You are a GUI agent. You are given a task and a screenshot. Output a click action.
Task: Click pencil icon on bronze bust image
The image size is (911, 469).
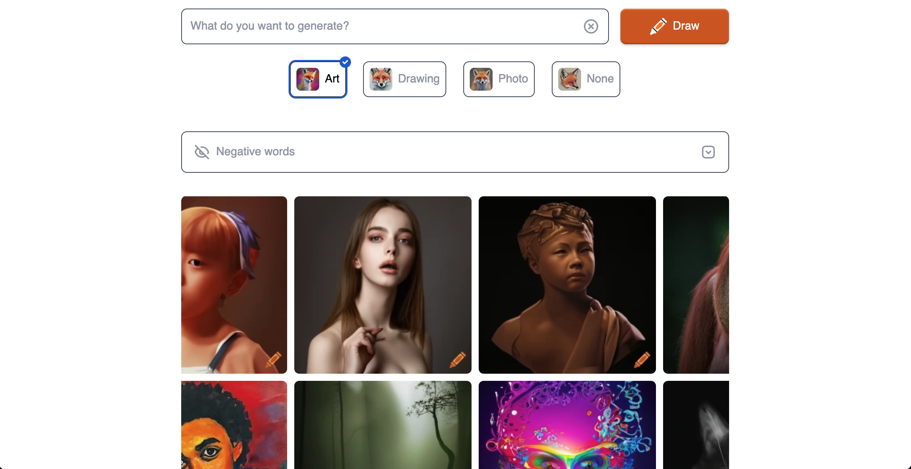(642, 359)
